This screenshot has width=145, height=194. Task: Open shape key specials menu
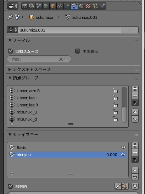pyautogui.click(x=135, y=160)
